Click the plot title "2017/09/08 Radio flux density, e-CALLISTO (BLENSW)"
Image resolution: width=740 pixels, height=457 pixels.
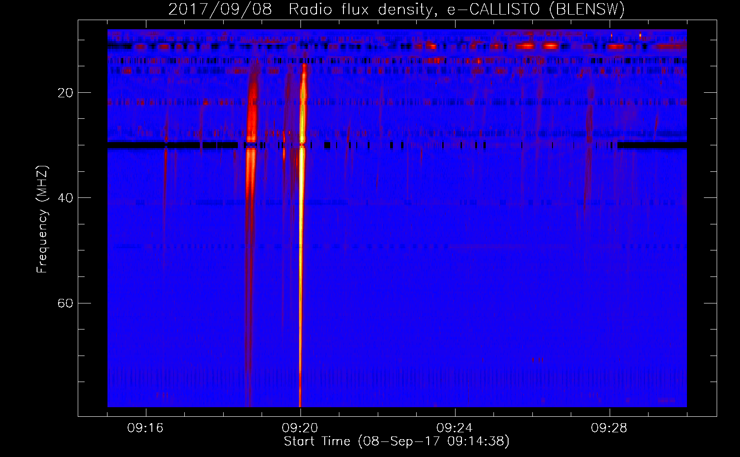coord(397,9)
